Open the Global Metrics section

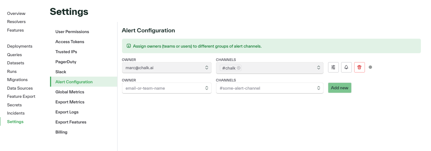click(70, 92)
